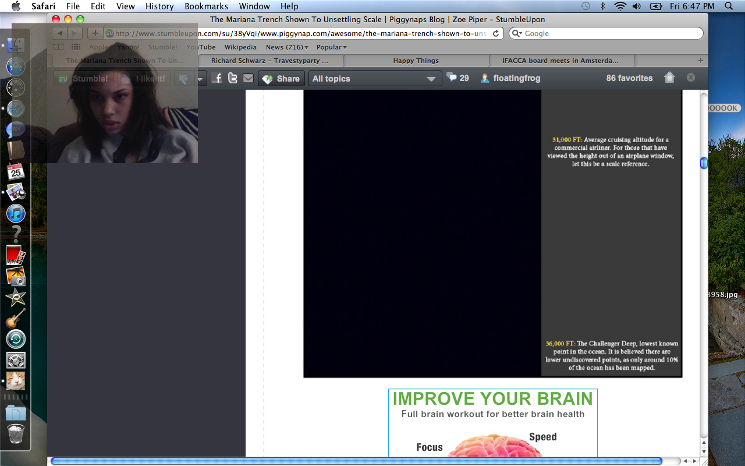Launch iTunes from the Dock
Viewport: 745px width, 466px height.
pos(16,213)
